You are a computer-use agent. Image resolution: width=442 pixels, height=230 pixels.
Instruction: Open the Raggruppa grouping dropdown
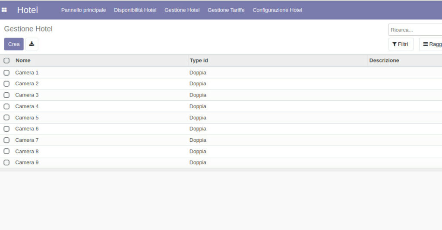[x=431, y=44]
